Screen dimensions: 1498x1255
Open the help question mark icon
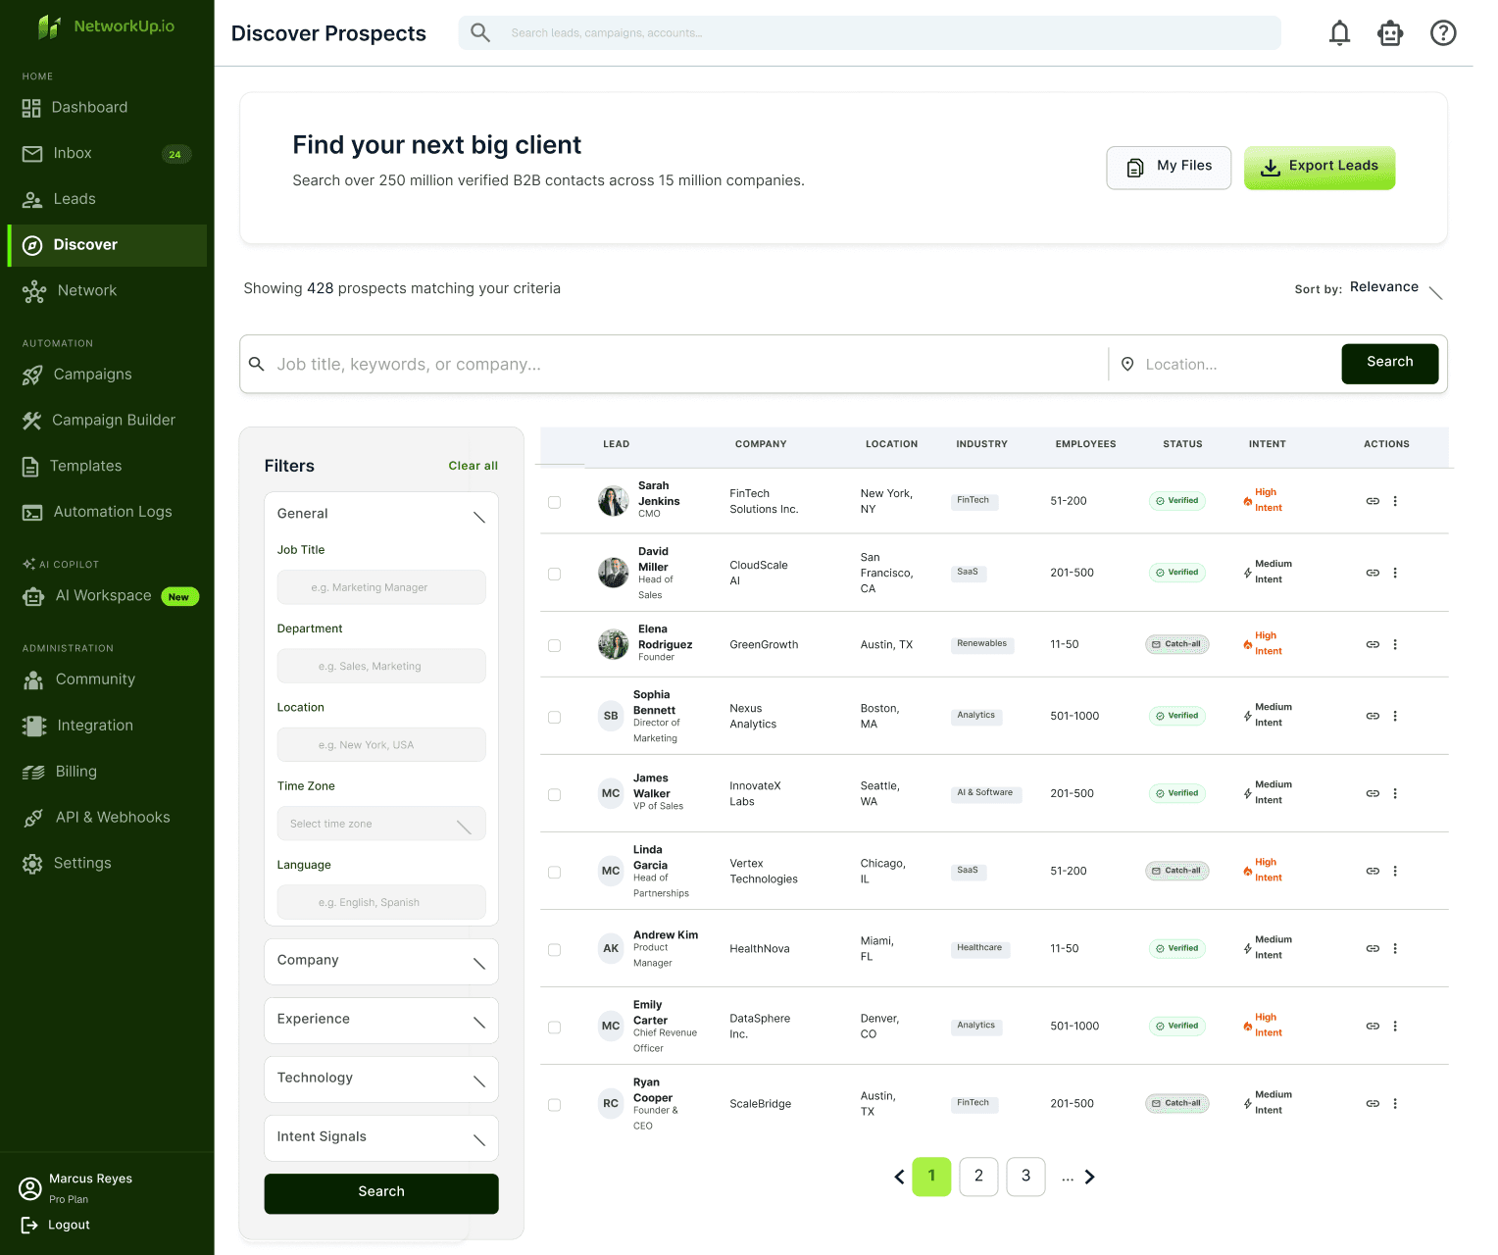tap(1443, 33)
